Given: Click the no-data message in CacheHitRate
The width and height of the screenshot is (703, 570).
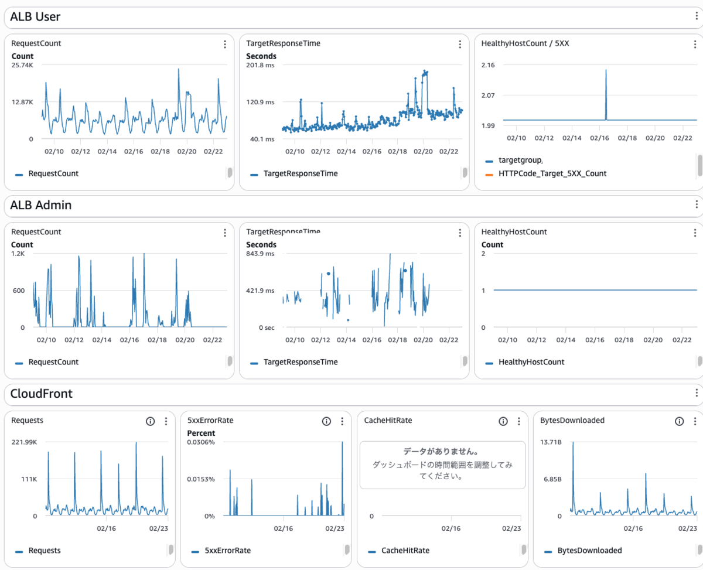Looking at the screenshot, I should (442, 465).
